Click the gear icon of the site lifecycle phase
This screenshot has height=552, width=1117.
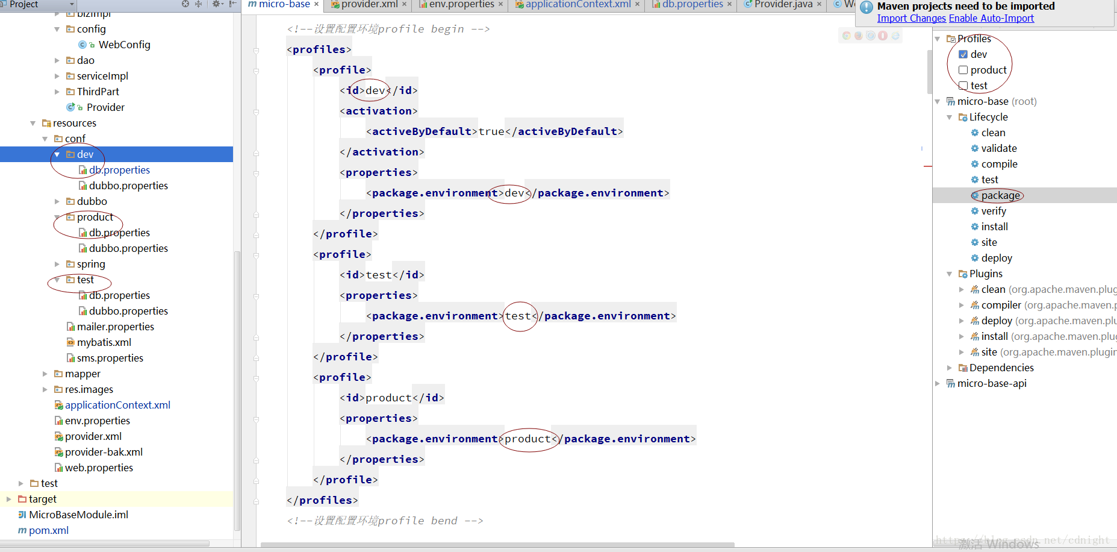[975, 242]
